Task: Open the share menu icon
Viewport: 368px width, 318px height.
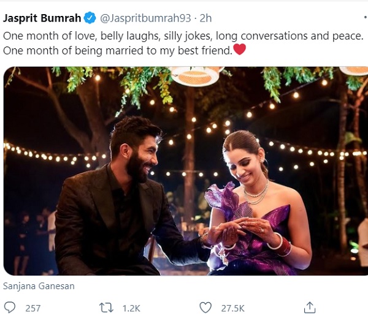Action: 310,307
